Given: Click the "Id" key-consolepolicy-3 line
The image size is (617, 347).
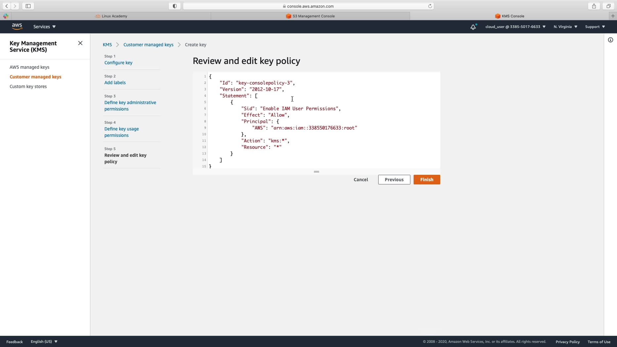Looking at the screenshot, I should 257,83.
